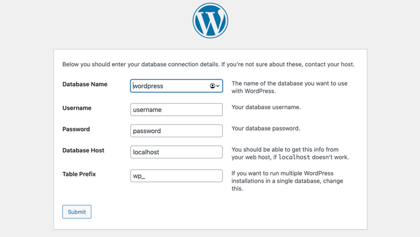Viewport: 420px width, 237px height.
Task: Select the Username label
Action: click(x=77, y=108)
